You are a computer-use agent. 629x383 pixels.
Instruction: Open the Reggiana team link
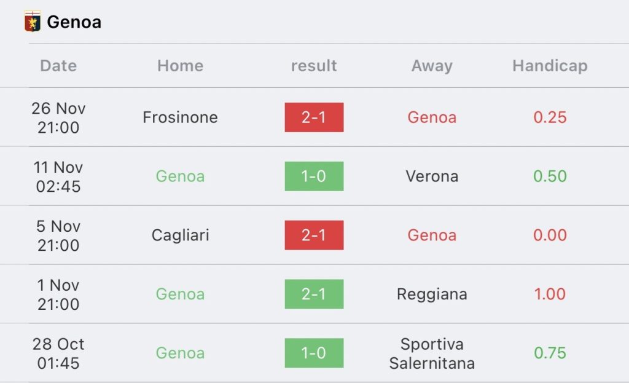(x=432, y=294)
